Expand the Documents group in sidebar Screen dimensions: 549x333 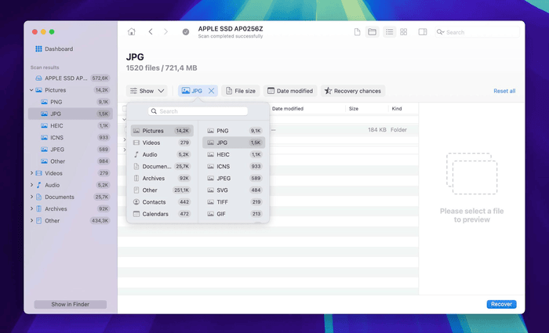point(31,197)
